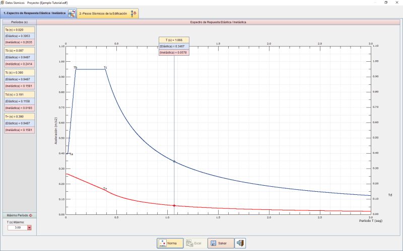
Task: Click Ta Inelástica value 0.2635
Action: tap(20, 42)
